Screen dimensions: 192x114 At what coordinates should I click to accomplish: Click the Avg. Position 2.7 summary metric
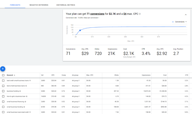(x=178, y=52)
